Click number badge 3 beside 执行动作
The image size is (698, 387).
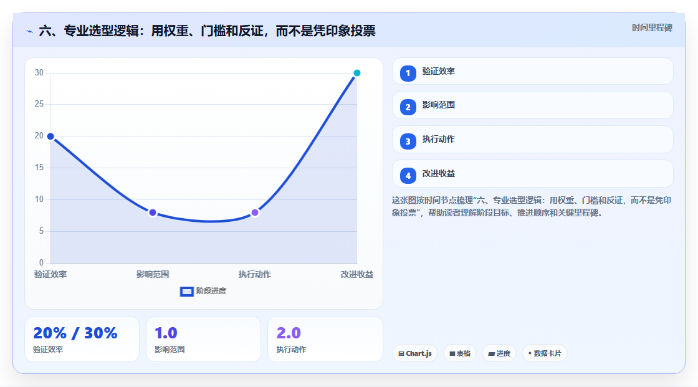coord(408,141)
